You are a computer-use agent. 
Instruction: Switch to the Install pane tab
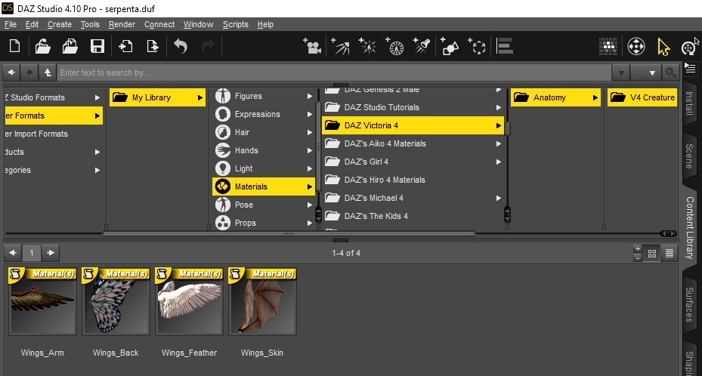(689, 103)
